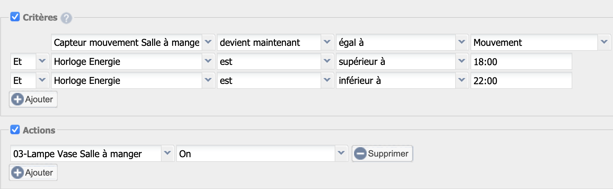Open the Mouvement value dropdown

(541, 42)
